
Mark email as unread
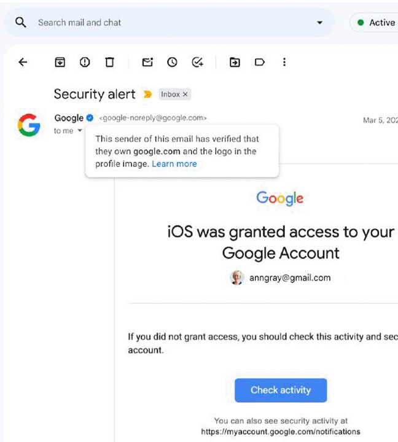pyautogui.click(x=147, y=62)
